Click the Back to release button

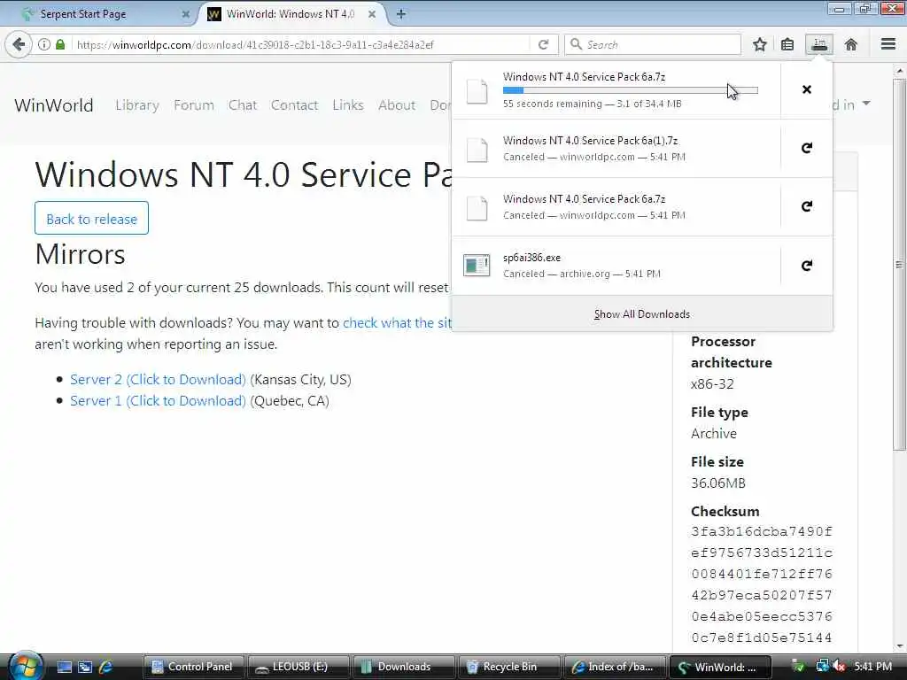(91, 218)
